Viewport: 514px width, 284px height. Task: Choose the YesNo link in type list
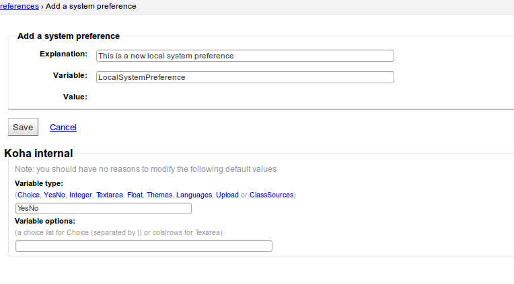click(x=54, y=195)
